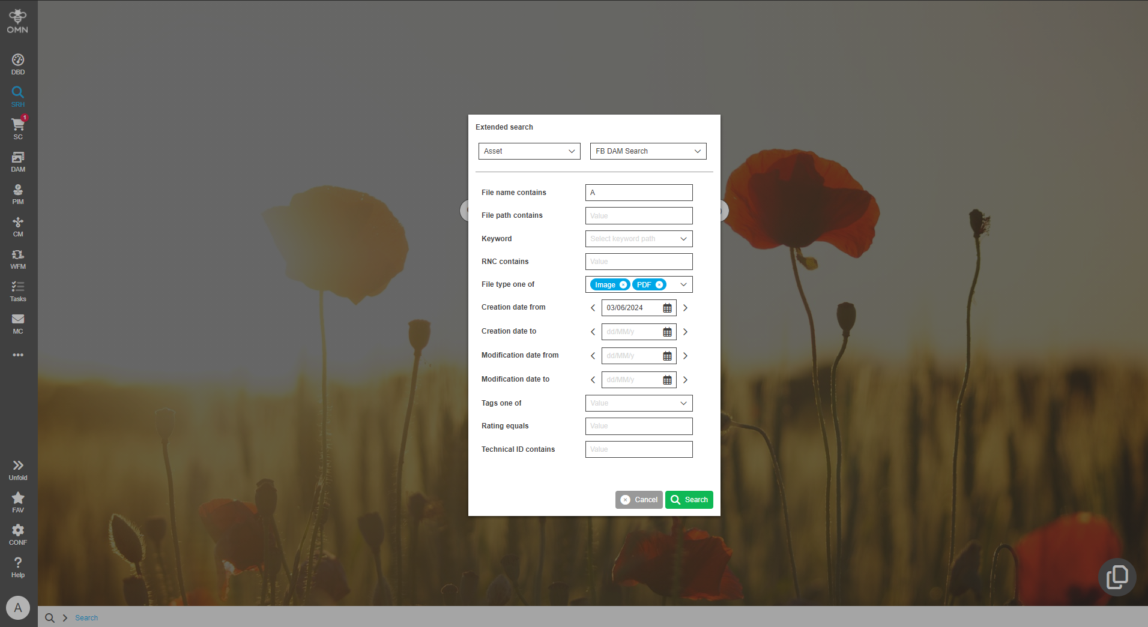Image resolution: width=1148 pixels, height=627 pixels.
Task: Open the FB DAM Search dropdown
Action: coord(647,151)
